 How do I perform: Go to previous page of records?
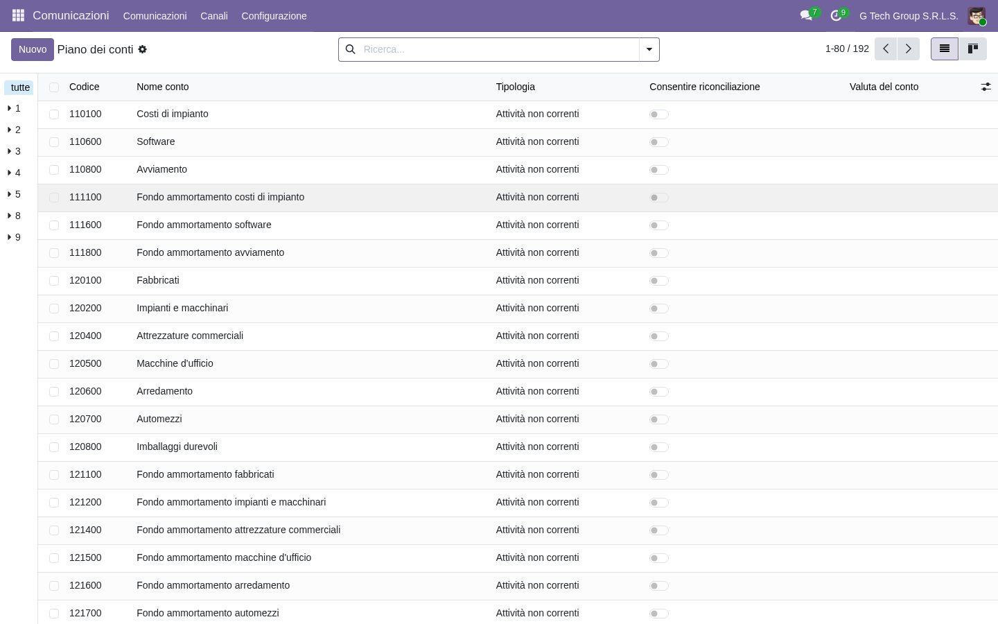pyautogui.click(x=886, y=49)
